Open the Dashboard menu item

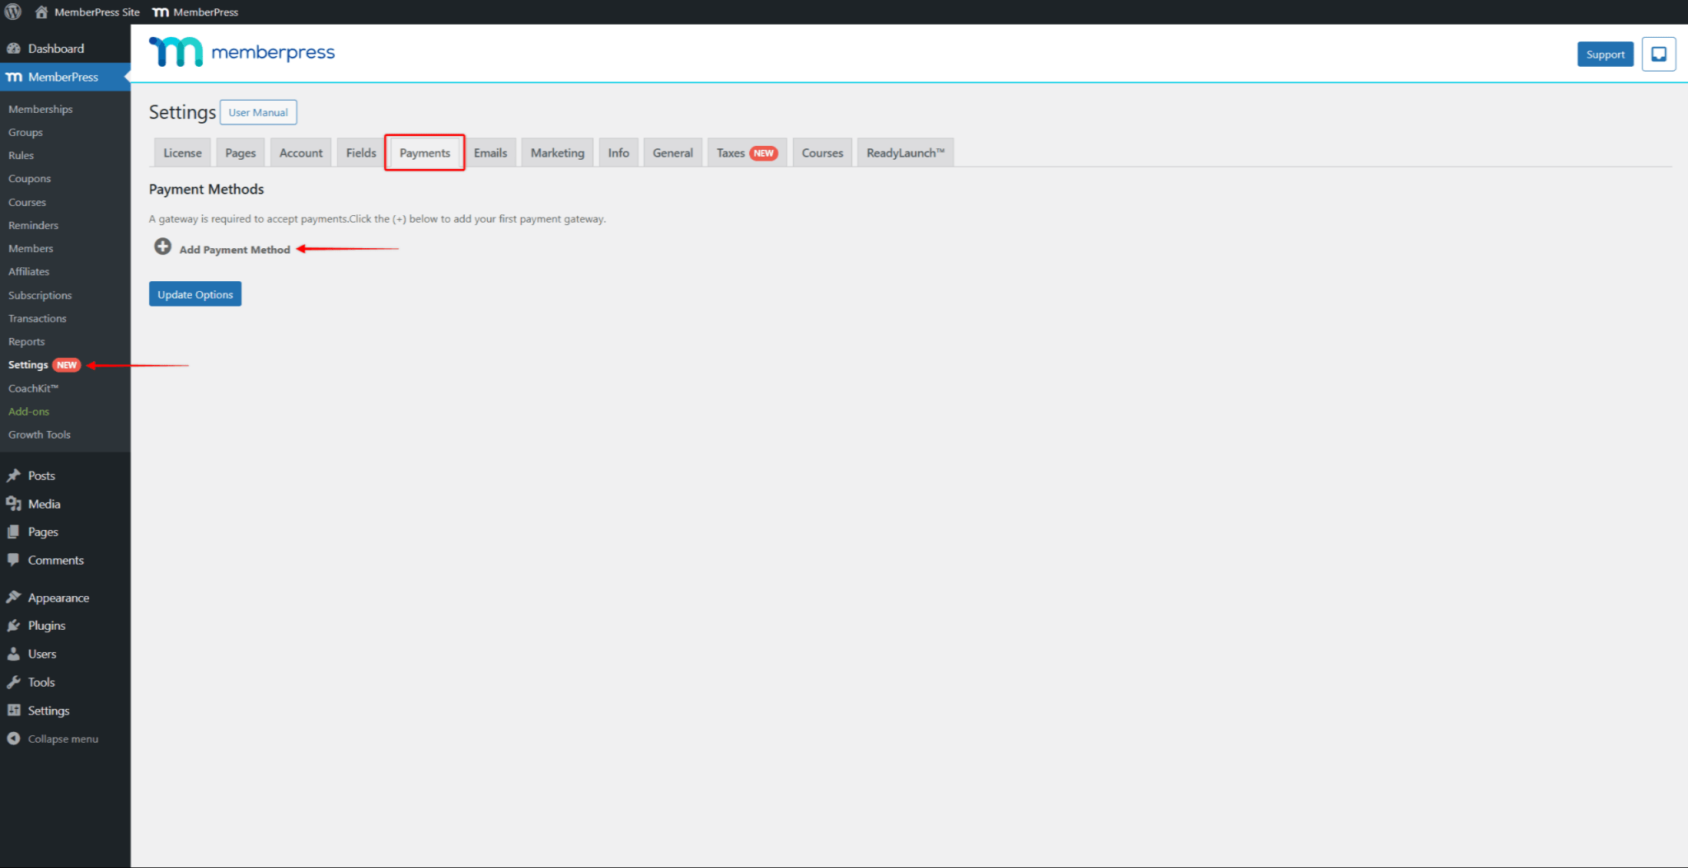[55, 49]
